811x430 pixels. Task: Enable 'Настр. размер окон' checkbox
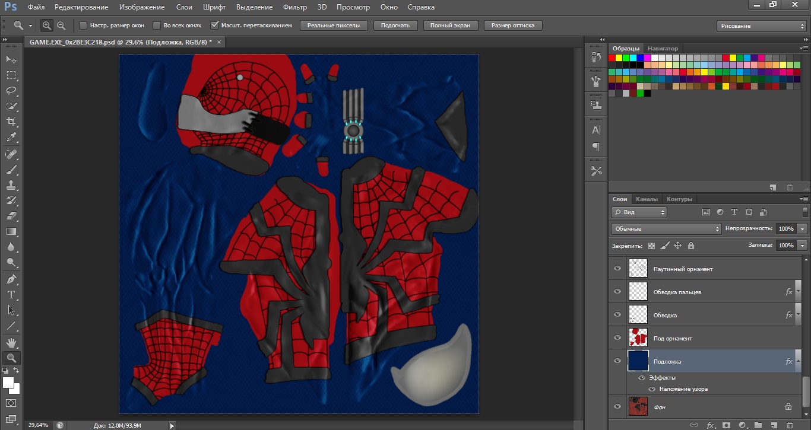(83, 26)
